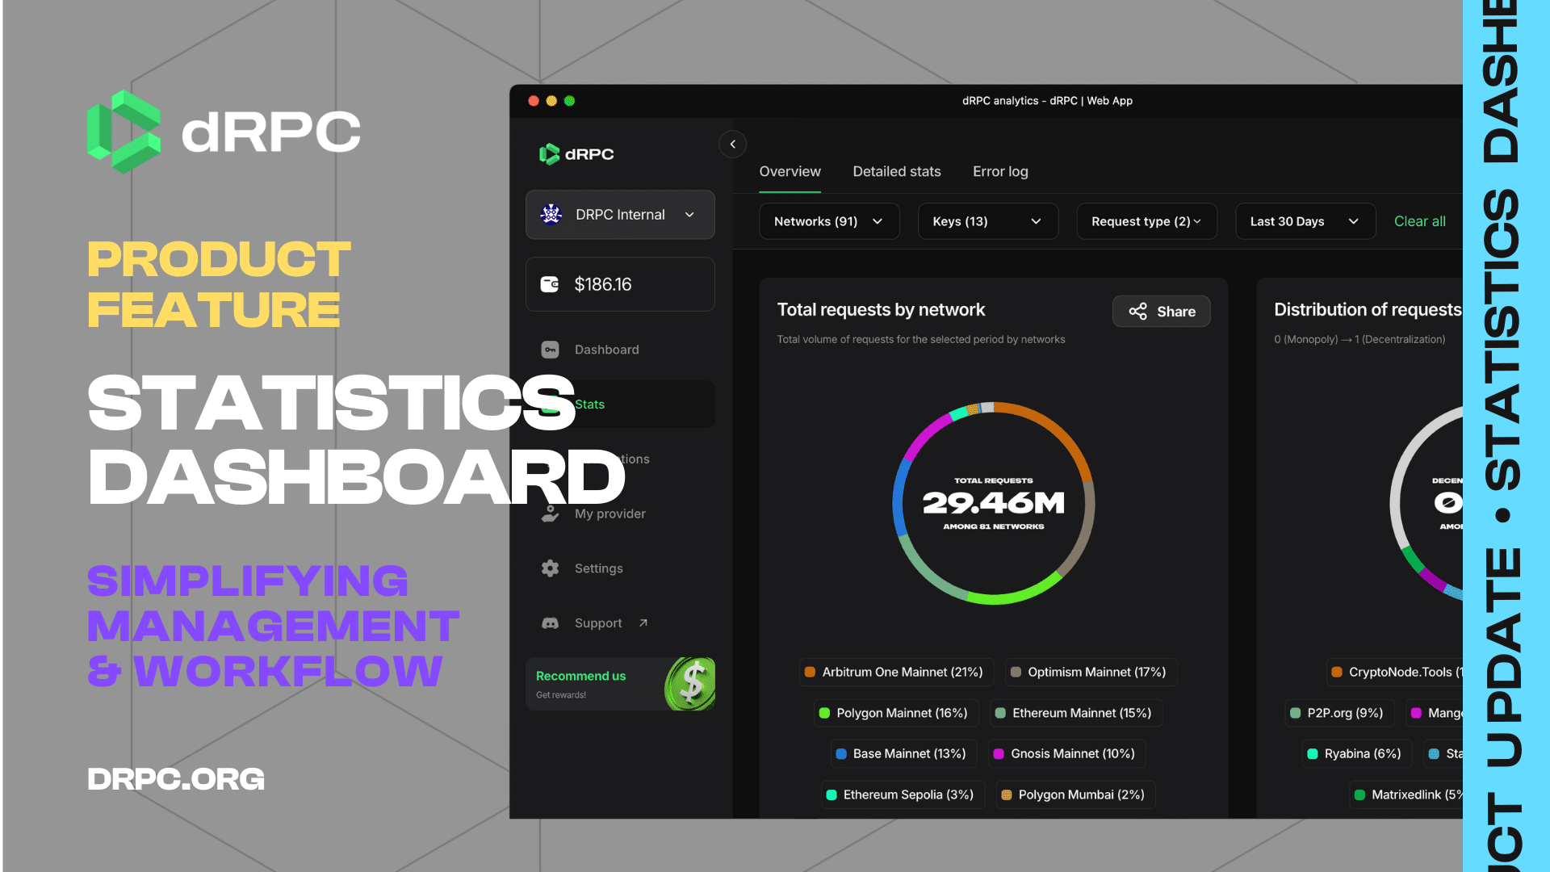Collapse the left sidebar panel
The image size is (1550, 872).
pyautogui.click(x=732, y=144)
